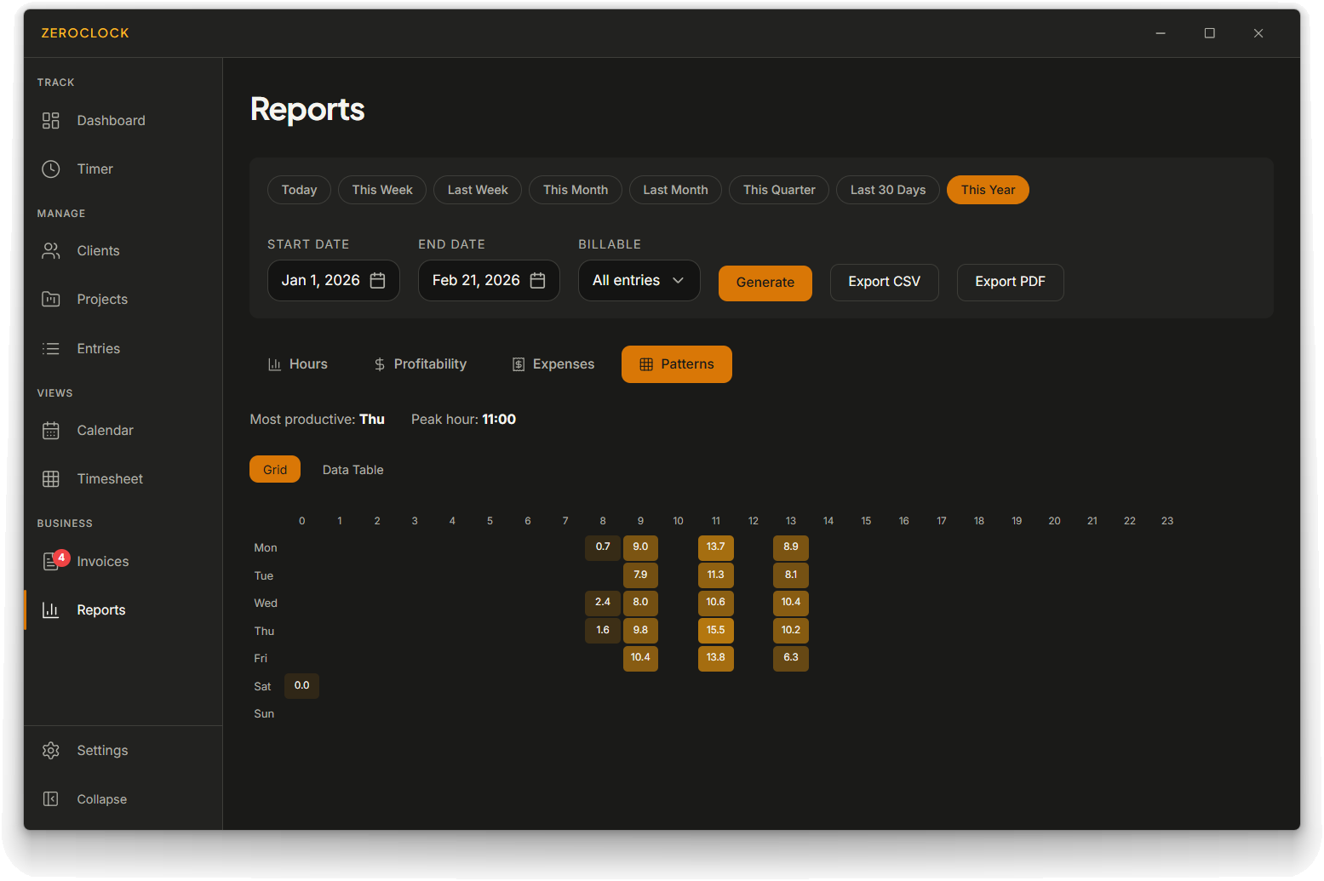Image resolution: width=1324 pixels, height=881 pixels.
Task: Expand the Billable All entries dropdown
Action: click(x=639, y=281)
